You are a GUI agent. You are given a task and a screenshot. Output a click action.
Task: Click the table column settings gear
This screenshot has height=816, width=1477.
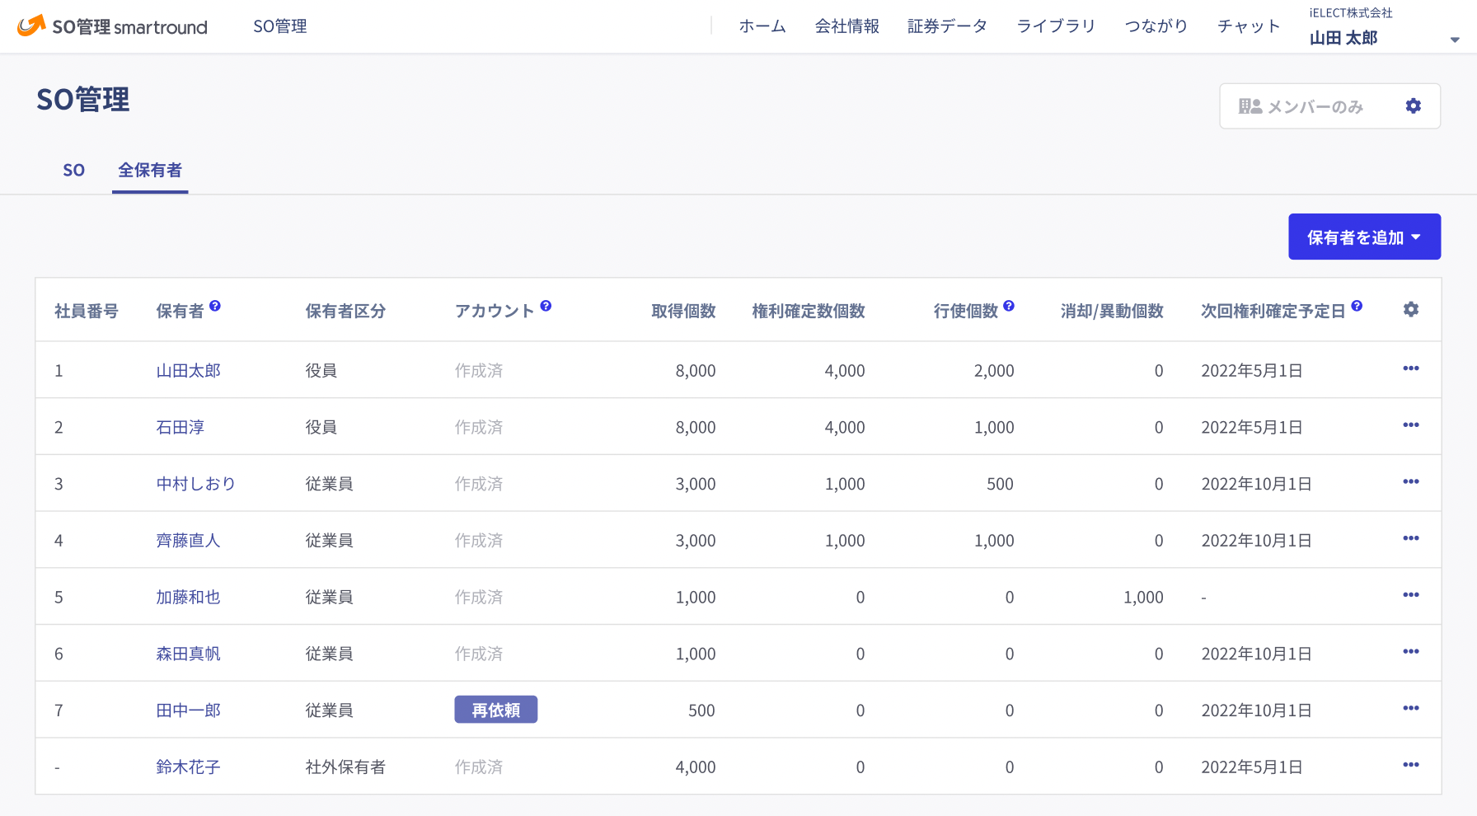point(1410,310)
